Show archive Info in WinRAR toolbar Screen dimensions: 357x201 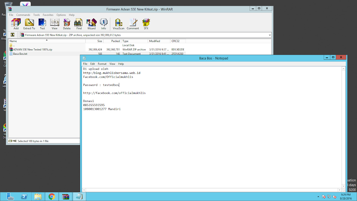104,24
